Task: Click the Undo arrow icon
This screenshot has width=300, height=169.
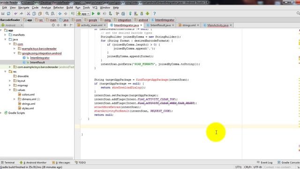Action: click(x=15, y=14)
